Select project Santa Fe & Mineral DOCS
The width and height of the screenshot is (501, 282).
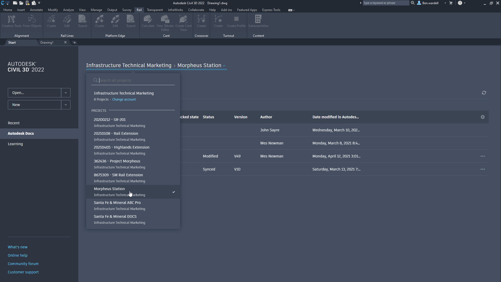coord(133,219)
